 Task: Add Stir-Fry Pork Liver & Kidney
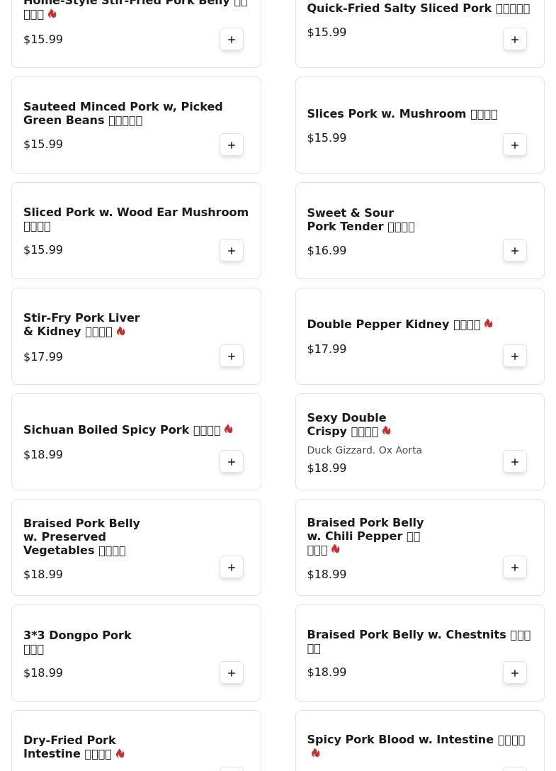[x=232, y=356]
